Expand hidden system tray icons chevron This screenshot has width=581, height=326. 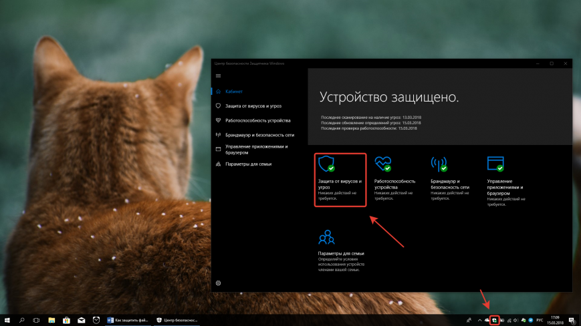(480, 320)
